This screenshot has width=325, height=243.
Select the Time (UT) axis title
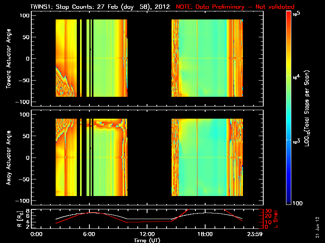point(147,240)
